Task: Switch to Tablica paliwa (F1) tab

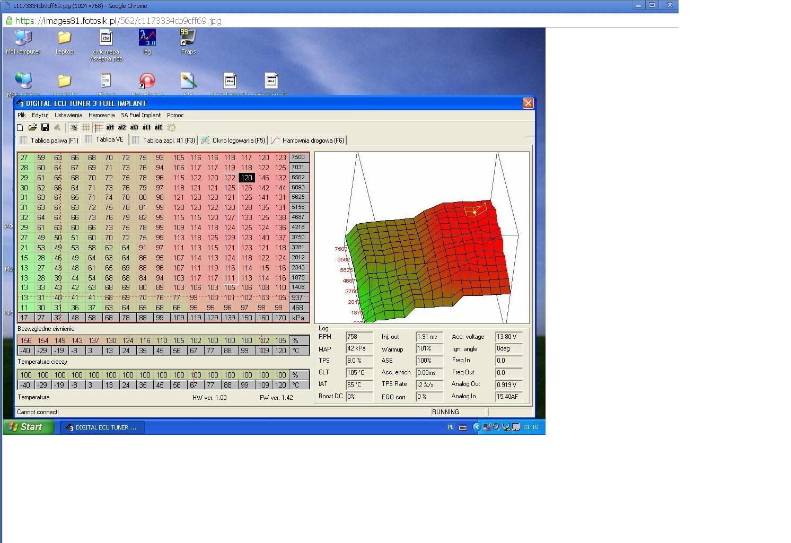Action: pos(49,141)
